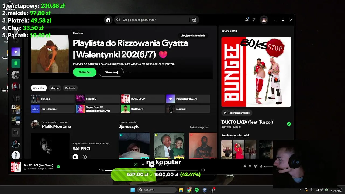The image size is (345, 194).
Task: Click the magnifier icon in search bar
Action: [x=118, y=20]
